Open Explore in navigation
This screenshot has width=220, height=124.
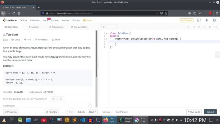pos(23,20)
